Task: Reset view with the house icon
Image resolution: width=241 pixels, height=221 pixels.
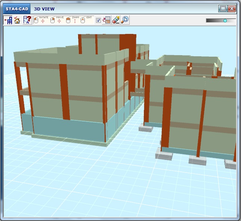Action: tap(17, 20)
